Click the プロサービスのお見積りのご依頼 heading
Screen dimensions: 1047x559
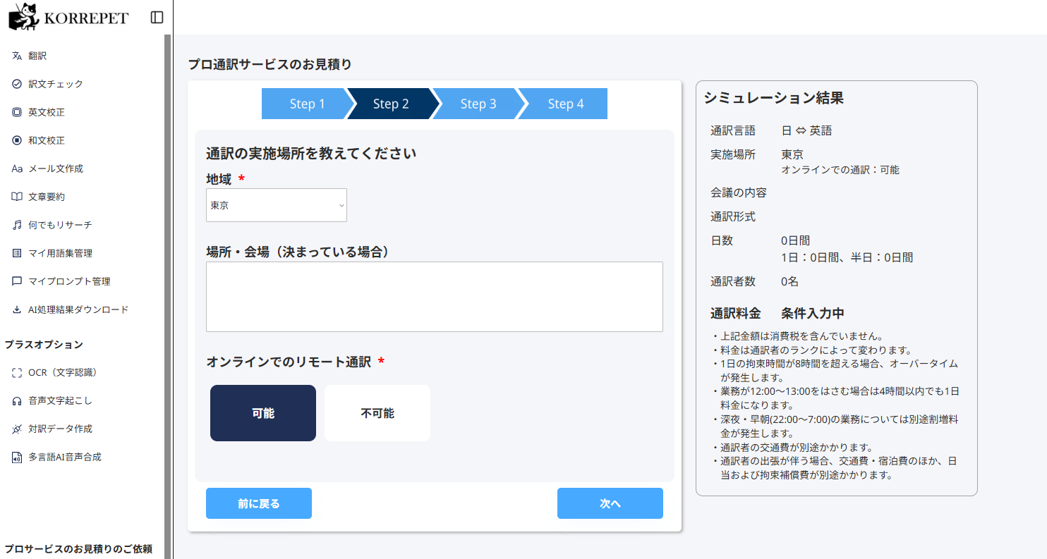[x=78, y=549]
